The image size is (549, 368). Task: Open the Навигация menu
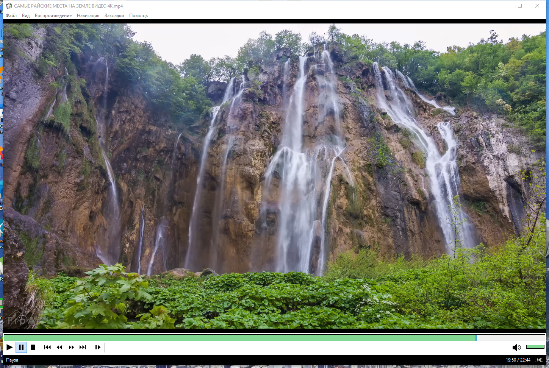click(x=88, y=16)
